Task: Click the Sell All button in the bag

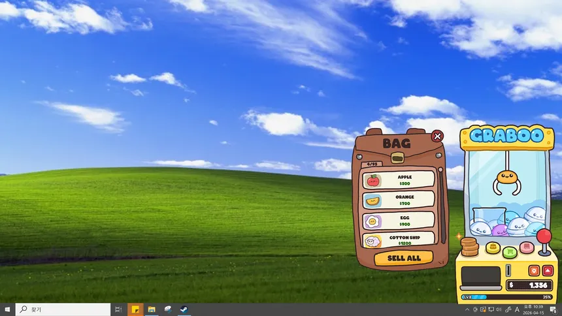Action: pyautogui.click(x=404, y=258)
